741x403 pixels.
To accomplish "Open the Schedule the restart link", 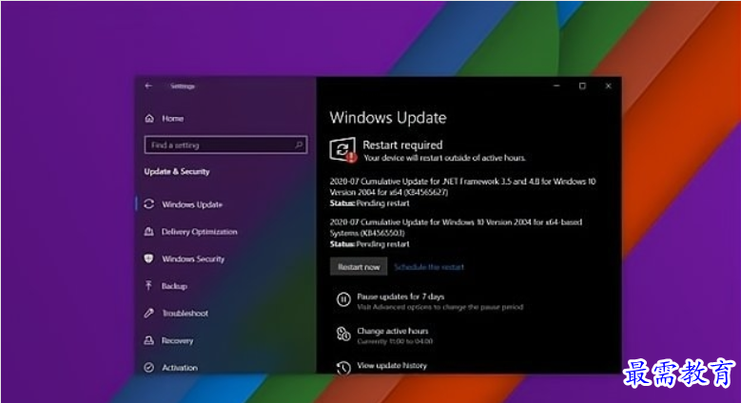I will coord(429,267).
